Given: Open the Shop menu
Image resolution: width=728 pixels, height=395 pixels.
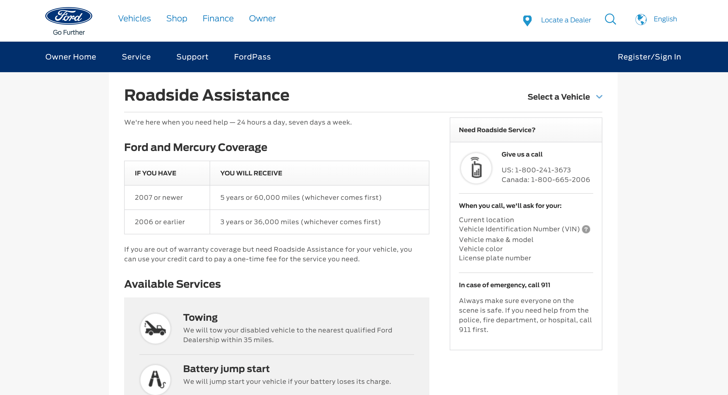Looking at the screenshot, I should click(177, 18).
